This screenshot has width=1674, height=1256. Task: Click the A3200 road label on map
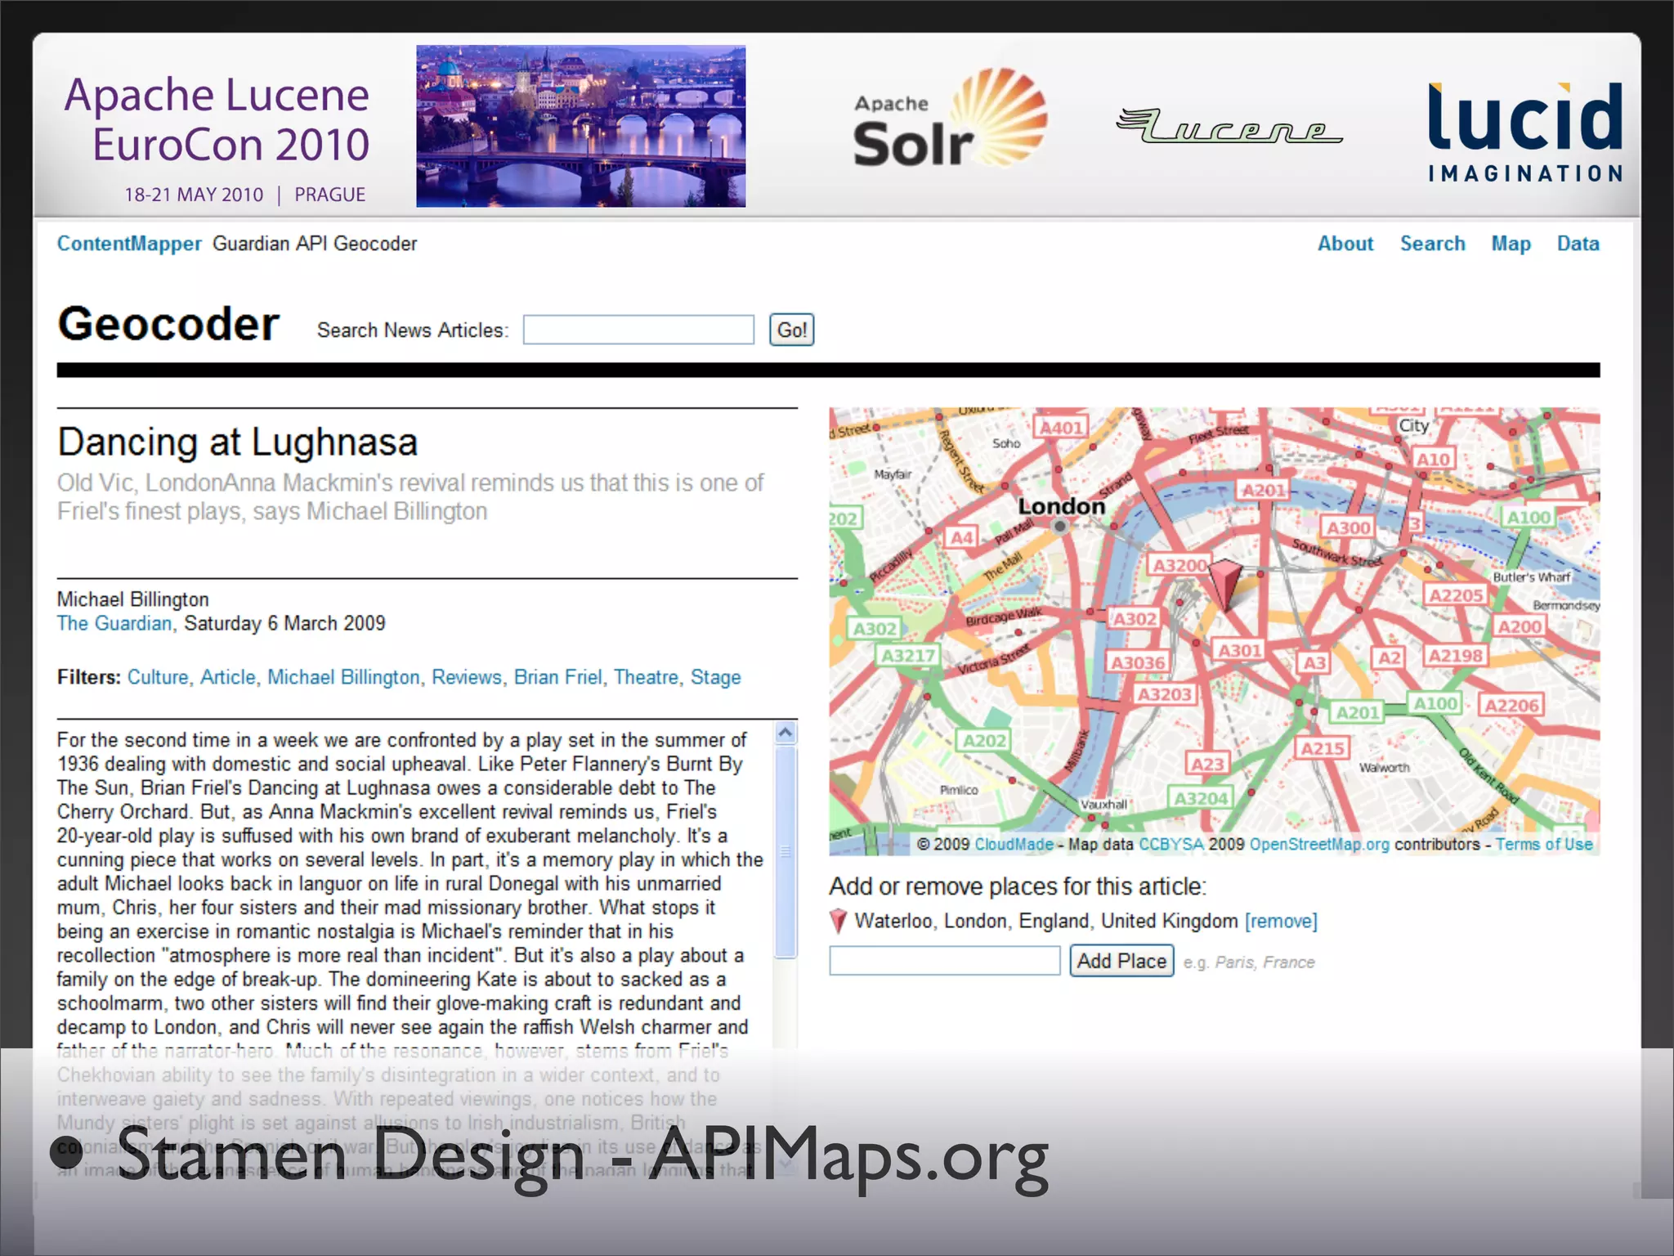coord(1179,565)
